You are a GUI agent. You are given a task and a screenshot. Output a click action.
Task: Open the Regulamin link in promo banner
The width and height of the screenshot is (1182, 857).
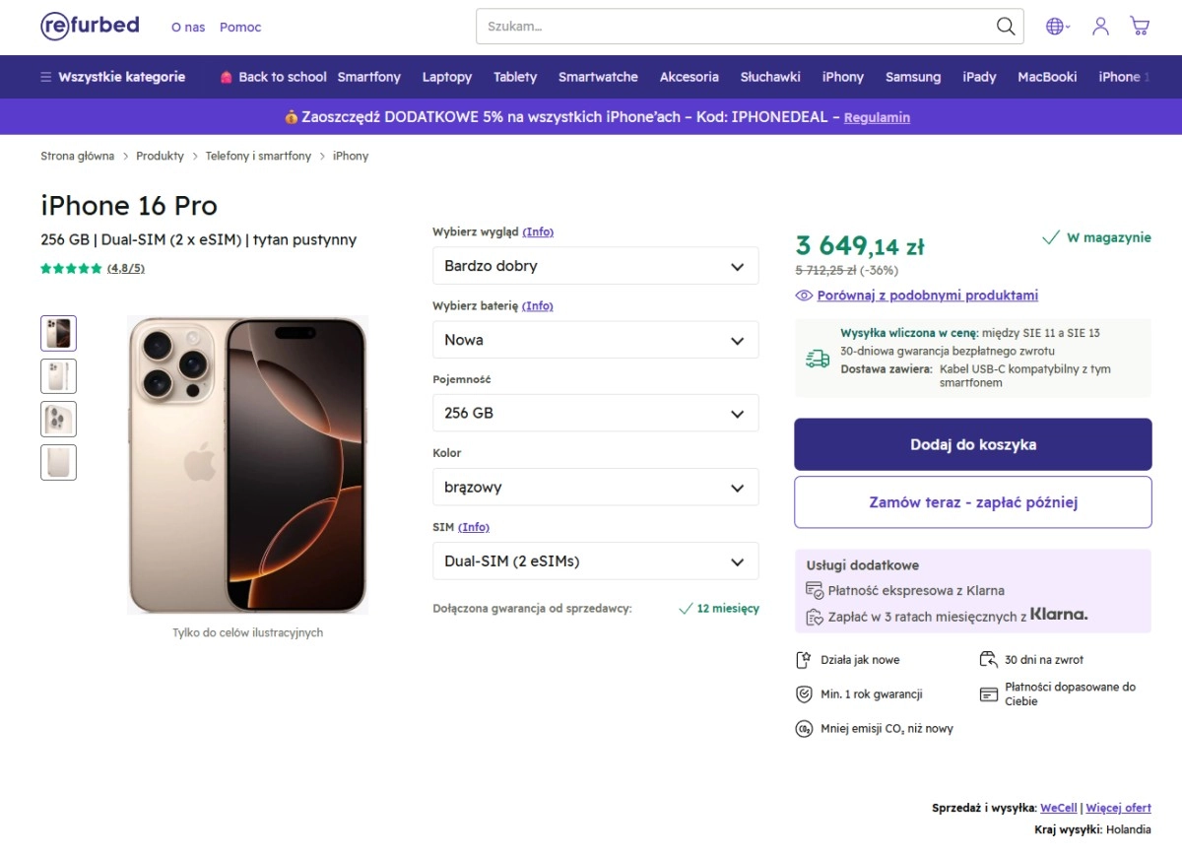click(877, 117)
